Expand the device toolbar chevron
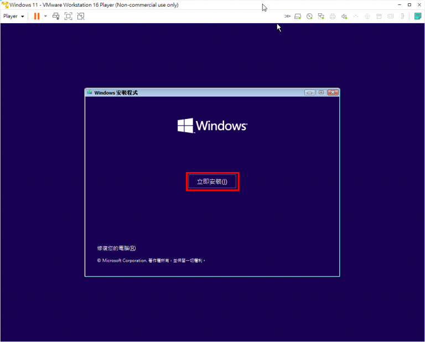Viewport: 425px width, 342px height. [287, 16]
